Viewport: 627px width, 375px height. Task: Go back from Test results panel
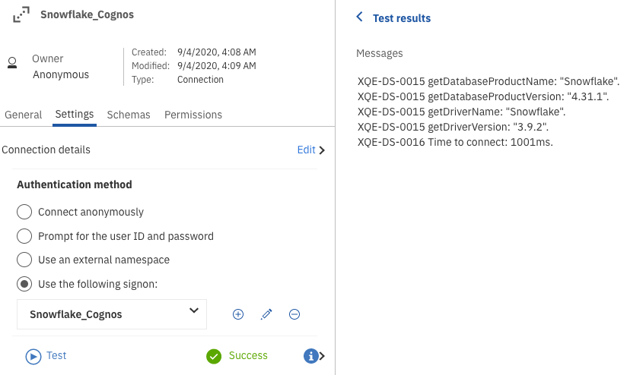pos(359,17)
